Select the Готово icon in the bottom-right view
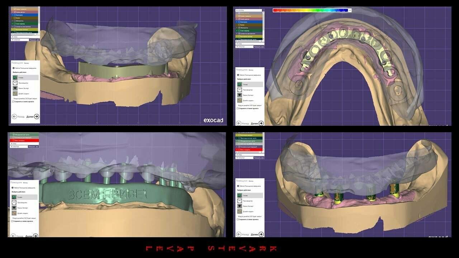 pos(240,195)
